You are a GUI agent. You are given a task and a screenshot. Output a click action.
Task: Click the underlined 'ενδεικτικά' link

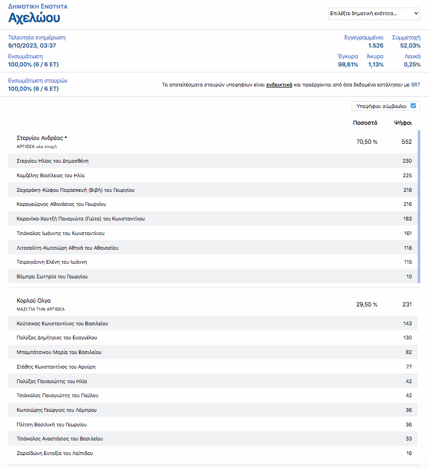coord(279,85)
